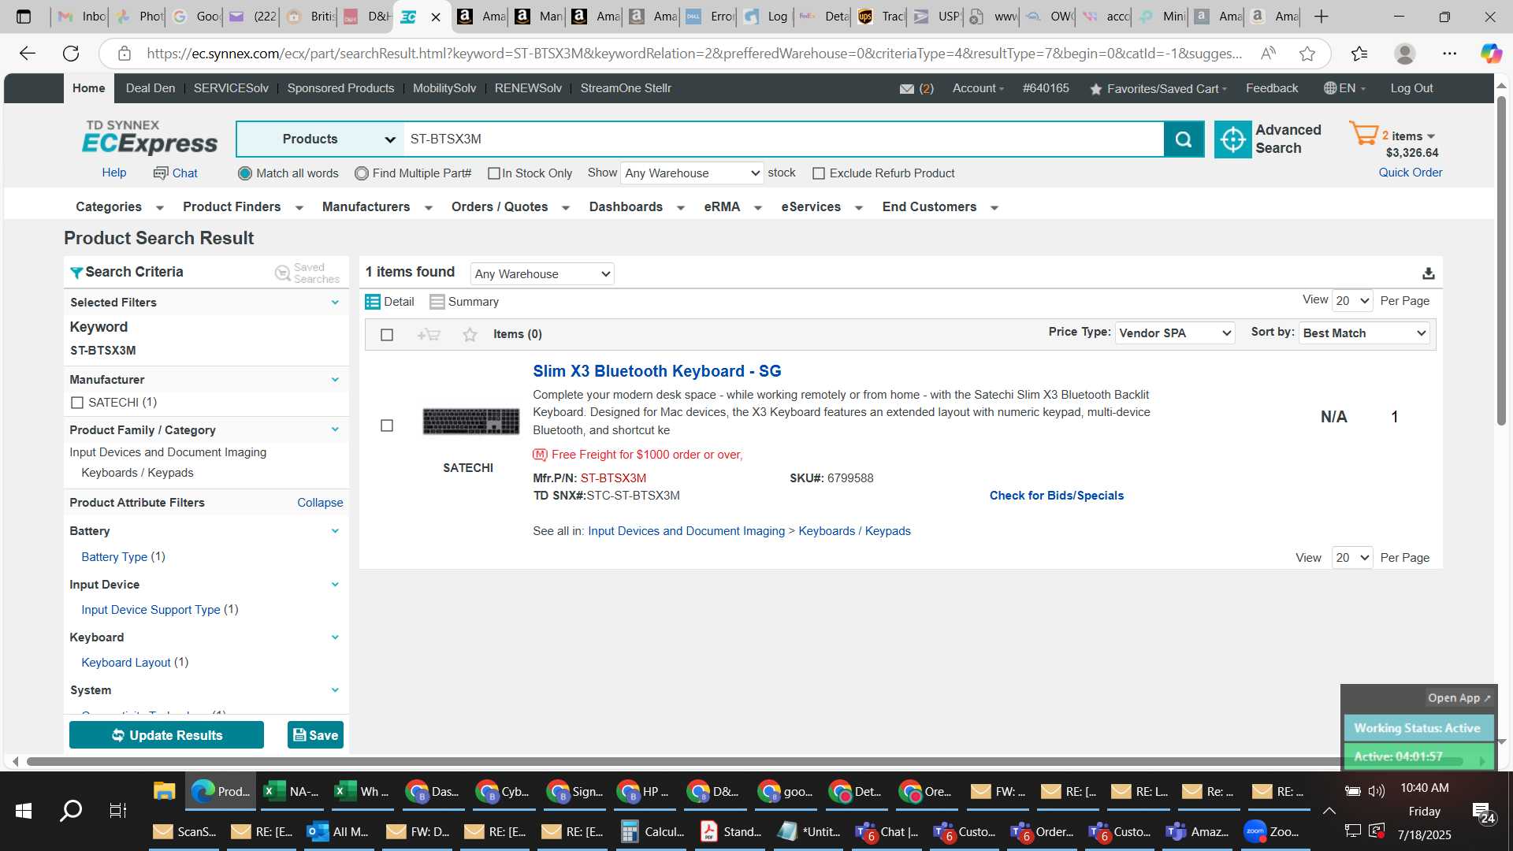Open the browser profile avatar
This screenshot has height=851, width=1513.
click(x=1404, y=54)
